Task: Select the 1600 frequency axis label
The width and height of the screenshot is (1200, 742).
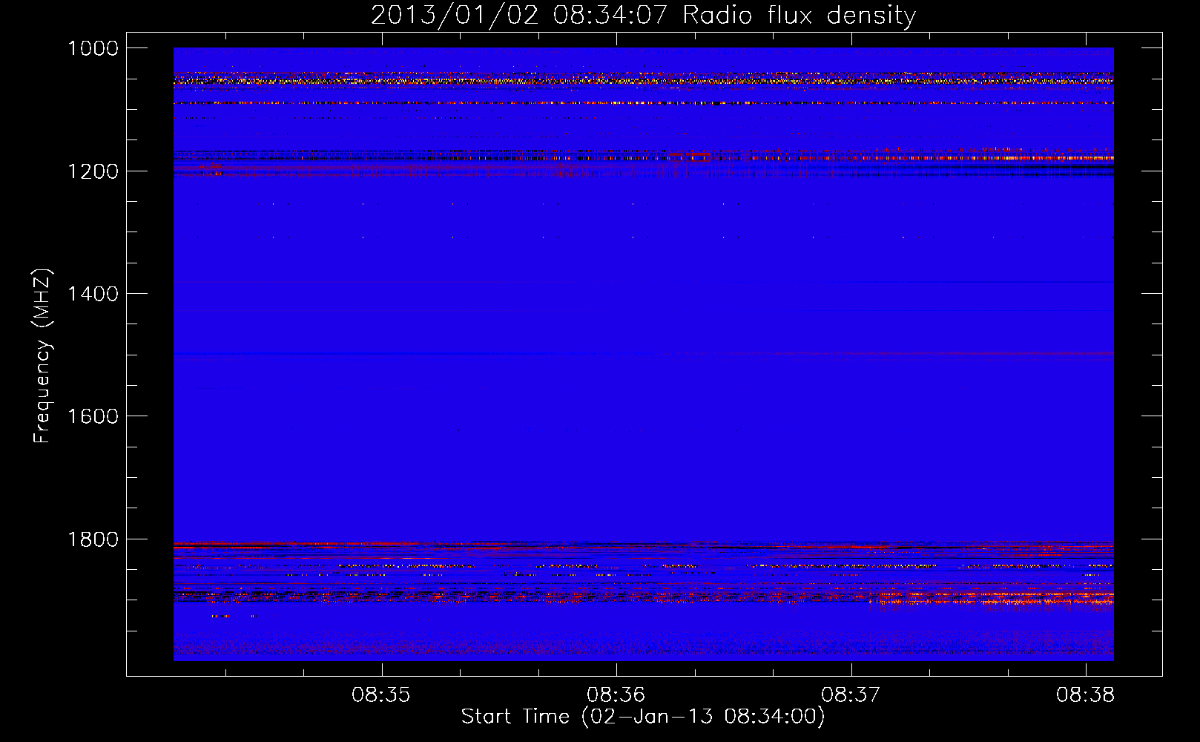Action: tap(93, 416)
